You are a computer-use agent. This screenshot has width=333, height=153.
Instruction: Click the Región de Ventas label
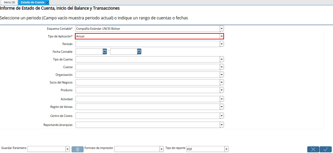coord(62,107)
